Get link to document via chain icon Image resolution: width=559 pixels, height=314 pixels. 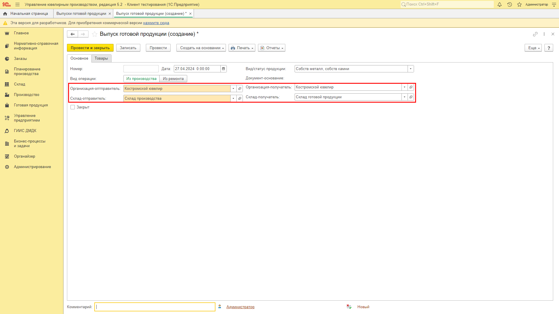(535, 34)
